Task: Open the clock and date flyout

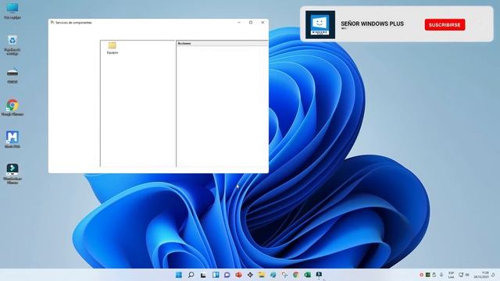Action: (481, 275)
